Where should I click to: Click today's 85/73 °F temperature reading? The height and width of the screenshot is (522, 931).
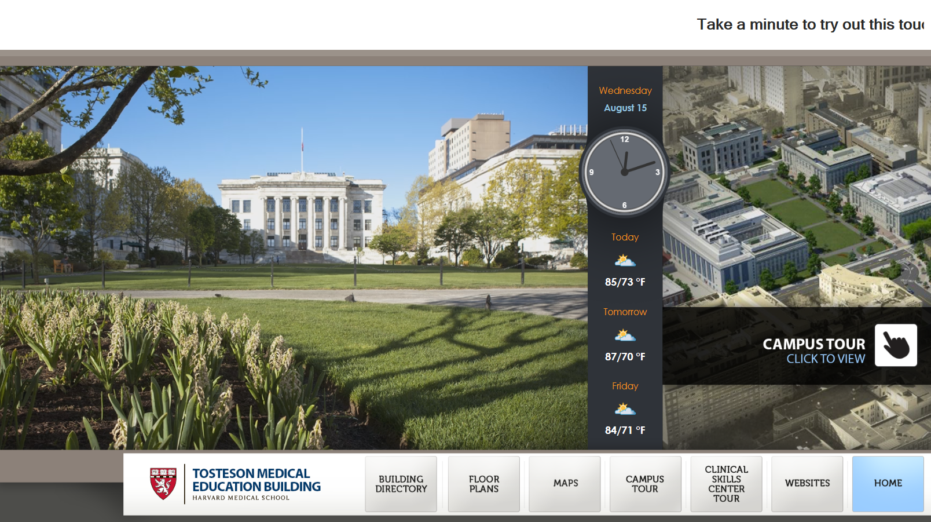[x=625, y=282]
